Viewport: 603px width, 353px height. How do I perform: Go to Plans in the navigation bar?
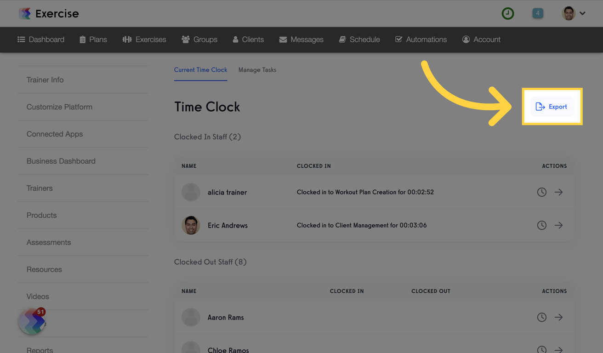93,40
